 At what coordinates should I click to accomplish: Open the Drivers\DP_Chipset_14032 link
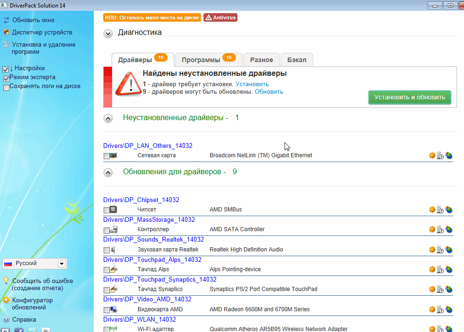[x=141, y=200]
